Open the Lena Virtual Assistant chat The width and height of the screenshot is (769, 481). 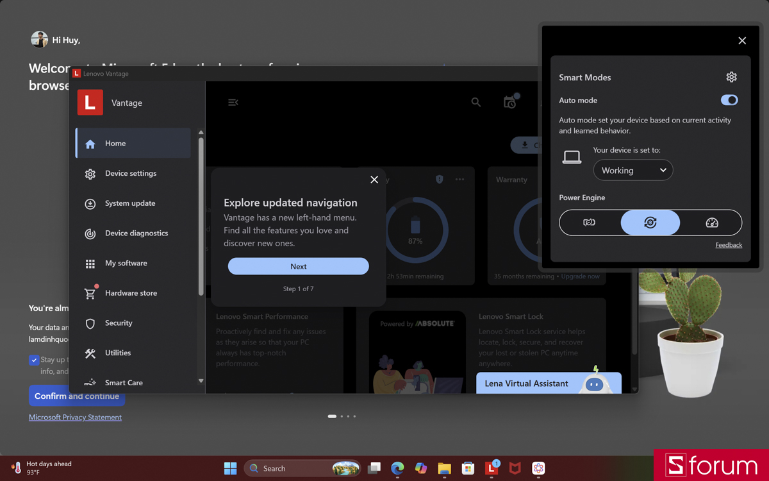tap(549, 383)
